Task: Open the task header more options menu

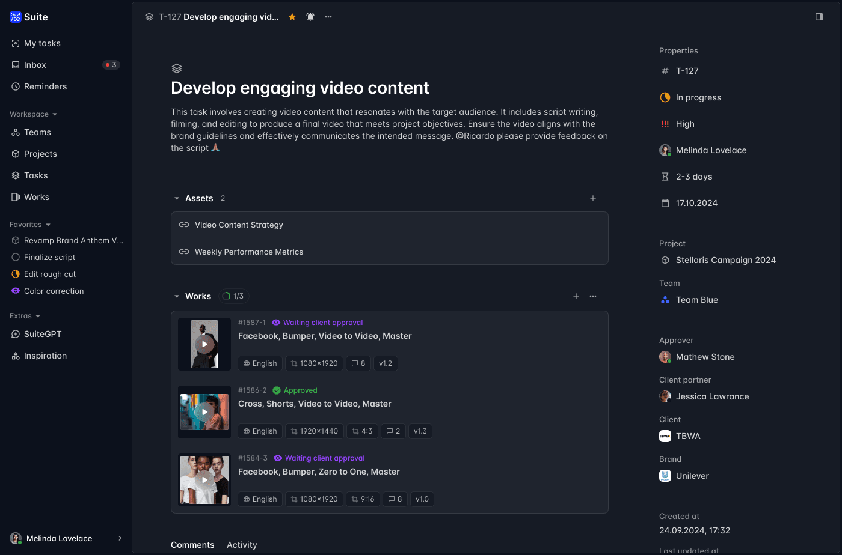Action: coord(328,17)
